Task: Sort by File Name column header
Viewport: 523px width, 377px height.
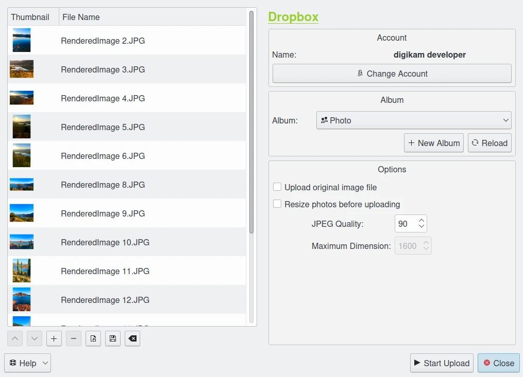Action: (153, 17)
